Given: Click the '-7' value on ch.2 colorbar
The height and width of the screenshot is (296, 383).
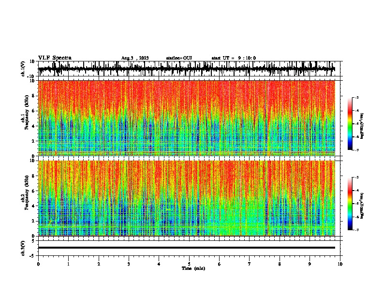Looking at the screenshot, I should [356, 230].
